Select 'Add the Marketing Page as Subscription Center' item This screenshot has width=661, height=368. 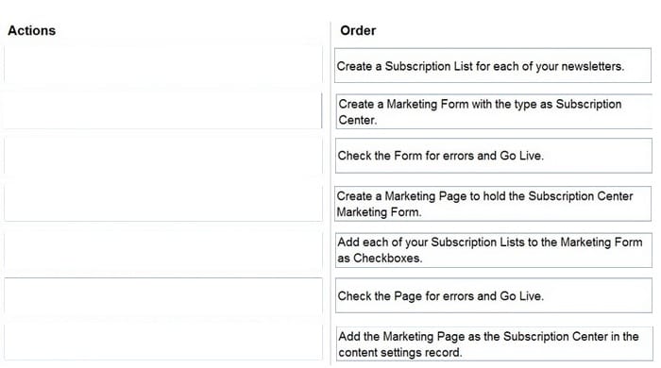(494, 344)
